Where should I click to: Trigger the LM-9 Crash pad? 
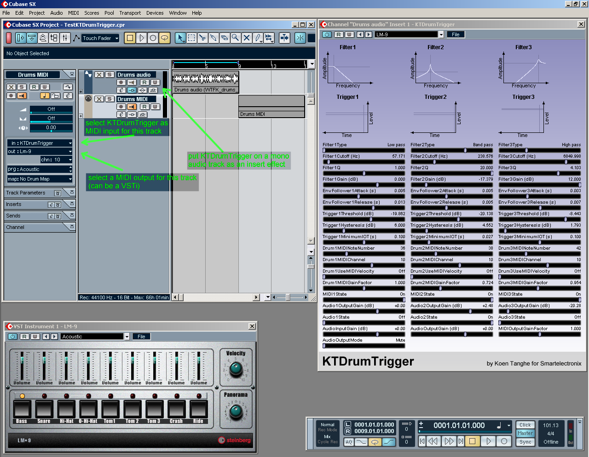coord(176,409)
